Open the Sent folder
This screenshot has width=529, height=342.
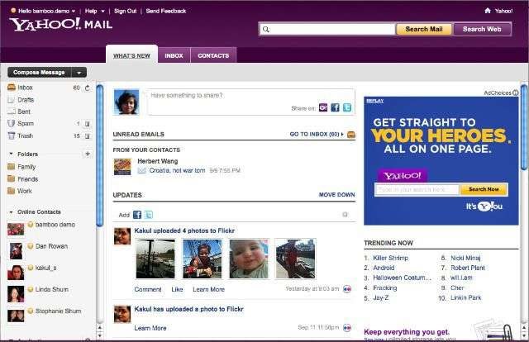point(24,112)
